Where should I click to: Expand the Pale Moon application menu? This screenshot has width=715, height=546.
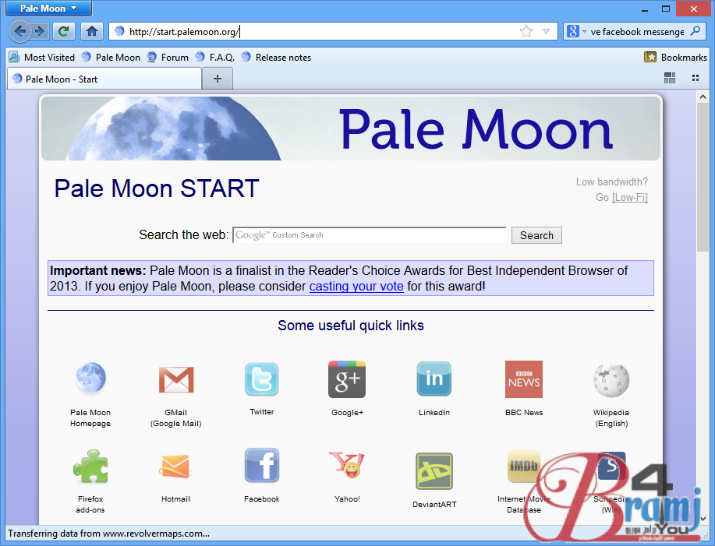coord(48,9)
